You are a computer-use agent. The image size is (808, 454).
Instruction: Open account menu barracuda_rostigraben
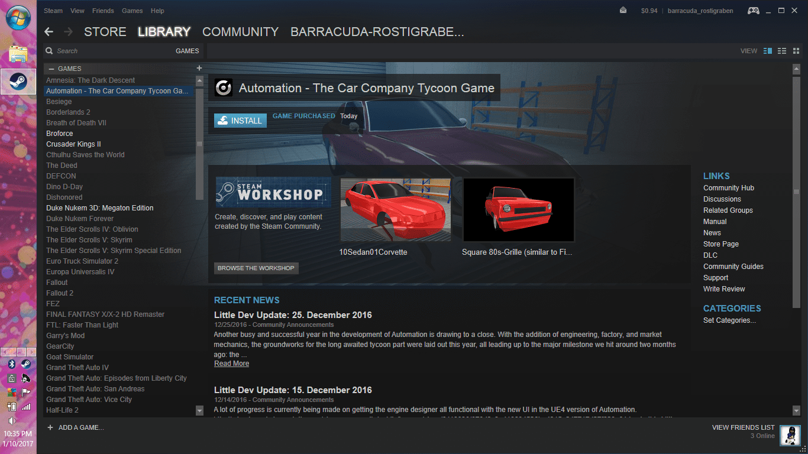coord(701,11)
